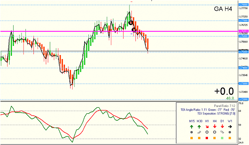The width and height of the screenshot is (249, 145).
Task: Click the 1.77790 price scale value
Action: [243, 8]
